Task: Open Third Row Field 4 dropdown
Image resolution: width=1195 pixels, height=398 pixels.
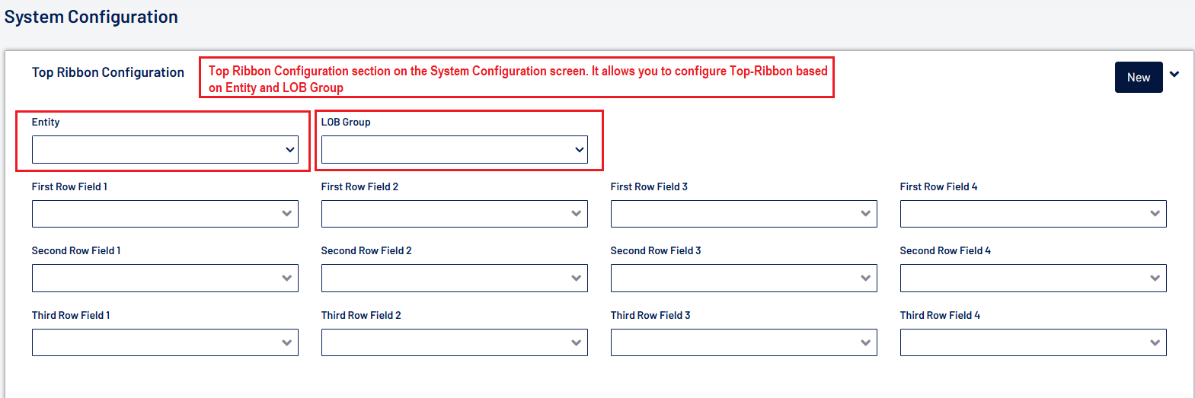Action: pyautogui.click(x=1033, y=342)
